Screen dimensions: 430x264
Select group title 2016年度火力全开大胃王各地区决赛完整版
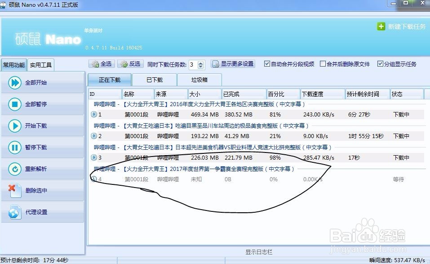pyautogui.click(x=222, y=104)
